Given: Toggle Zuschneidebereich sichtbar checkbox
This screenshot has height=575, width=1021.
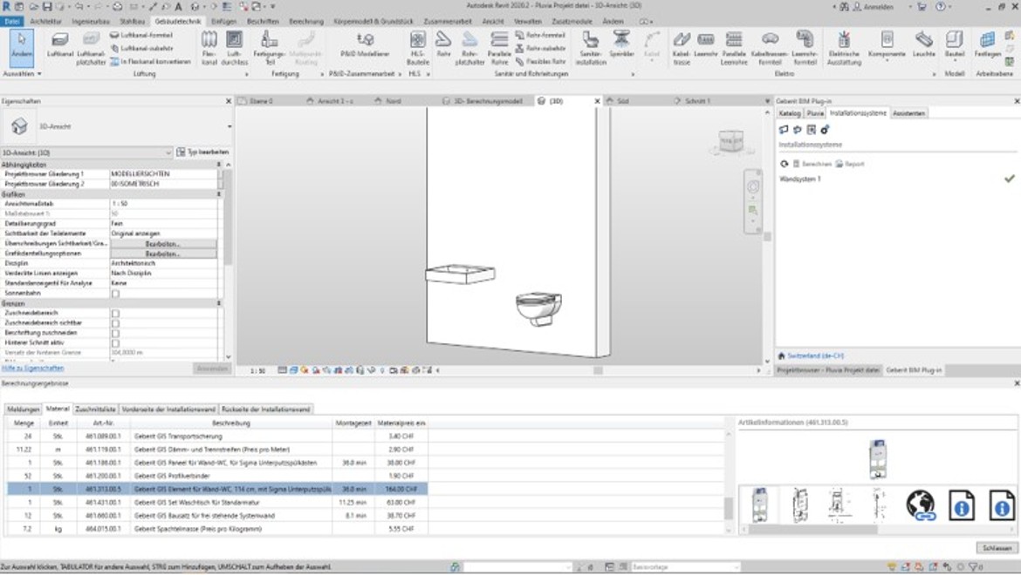Looking at the screenshot, I should (x=115, y=323).
